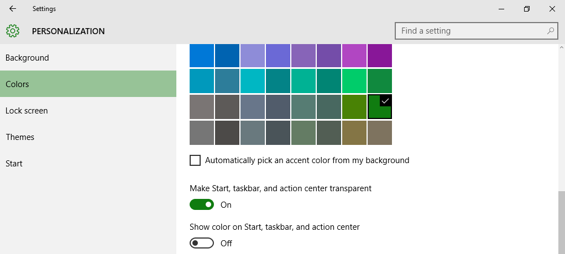Enable automatic accent color checkbox

(x=195, y=160)
